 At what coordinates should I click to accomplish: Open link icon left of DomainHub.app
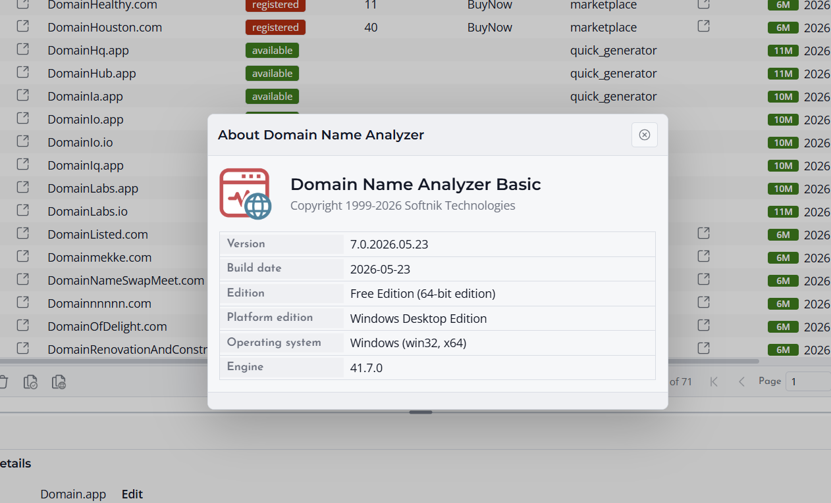point(22,72)
